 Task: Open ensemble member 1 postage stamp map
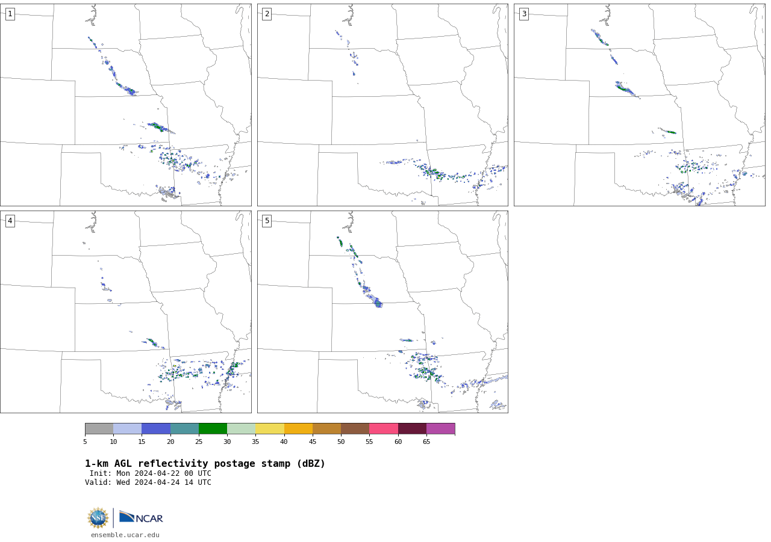(125, 105)
